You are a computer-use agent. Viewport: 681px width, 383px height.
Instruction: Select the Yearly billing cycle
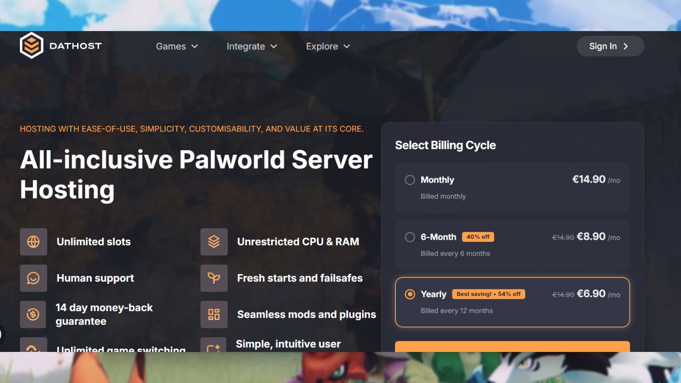(x=410, y=294)
